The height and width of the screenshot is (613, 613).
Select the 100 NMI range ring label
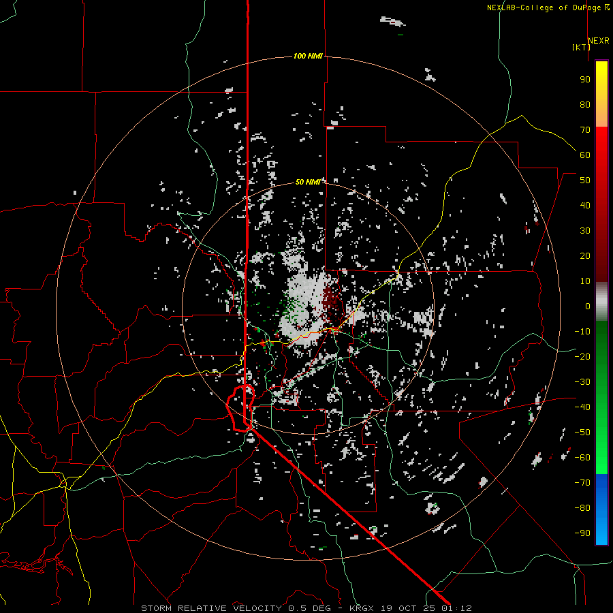click(x=308, y=56)
